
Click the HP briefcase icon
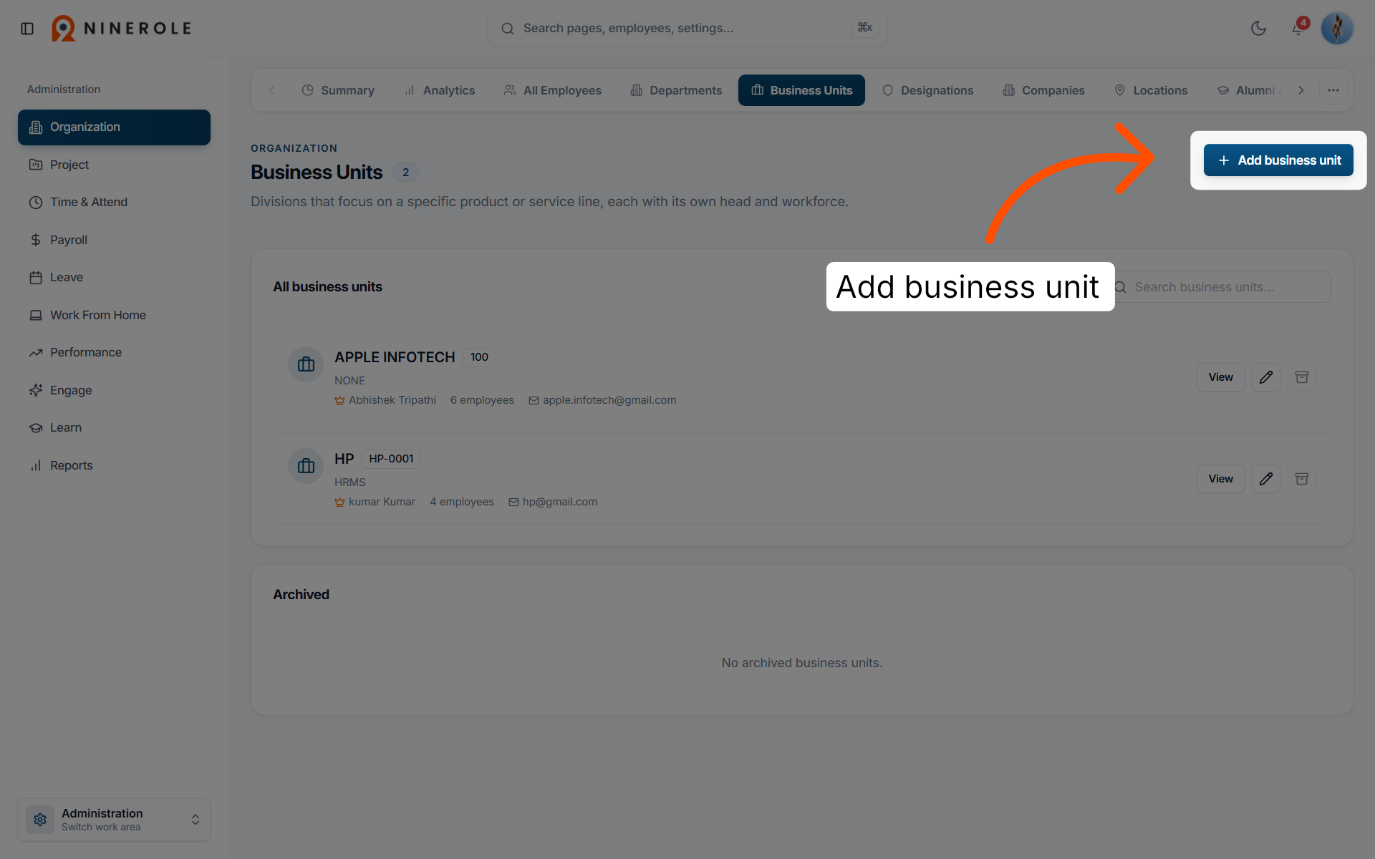pyautogui.click(x=306, y=466)
